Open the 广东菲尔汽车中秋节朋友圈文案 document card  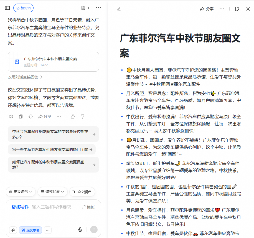pyautogui.click(x=53, y=61)
